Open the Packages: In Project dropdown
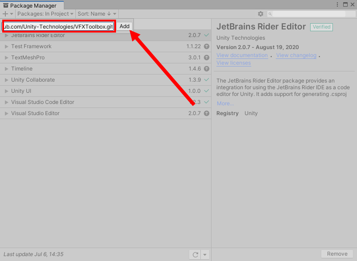This screenshot has height=261, width=357. click(x=46, y=14)
